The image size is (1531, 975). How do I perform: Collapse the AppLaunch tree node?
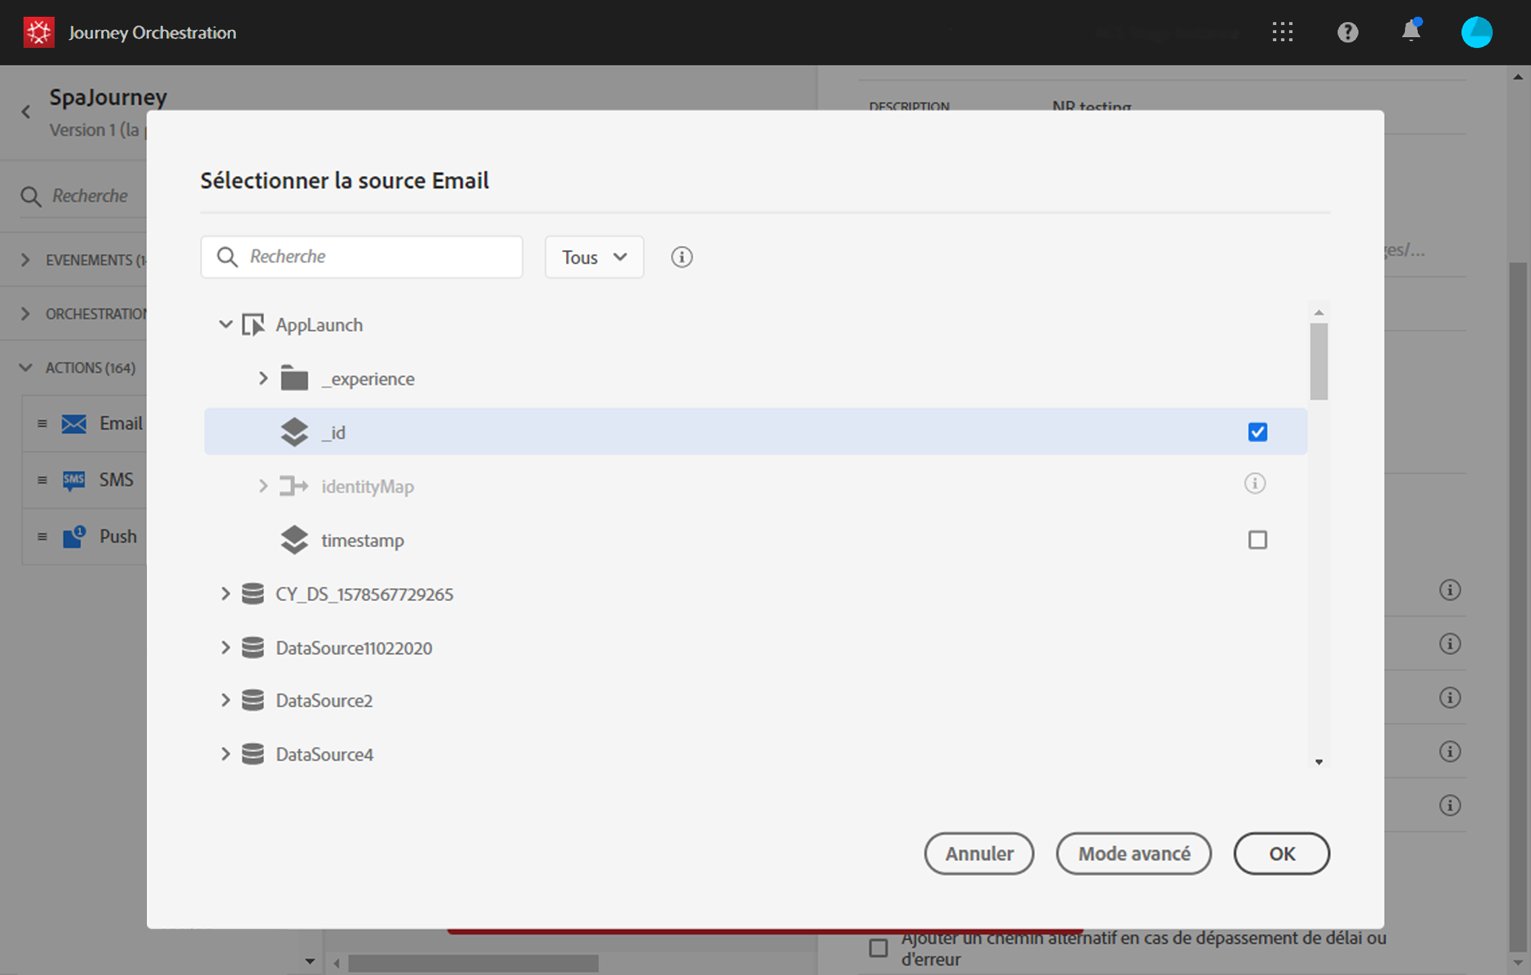pos(226,325)
